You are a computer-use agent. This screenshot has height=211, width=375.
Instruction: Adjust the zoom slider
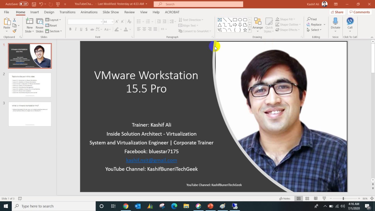tap(343, 198)
